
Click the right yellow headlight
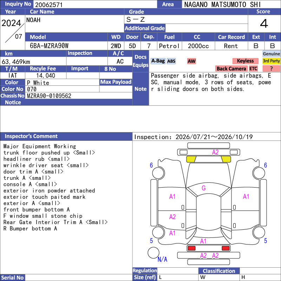[226, 159]
